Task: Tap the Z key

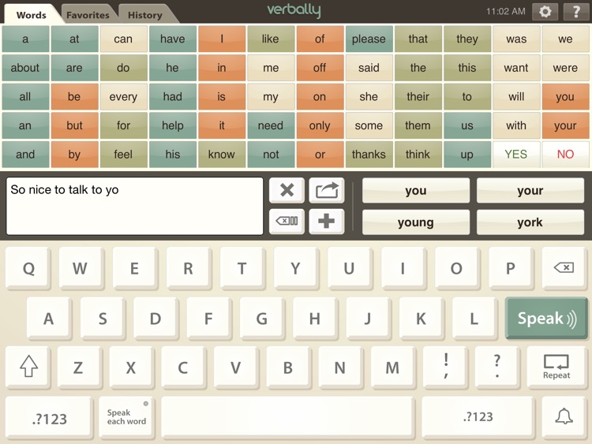Action: 78,367
